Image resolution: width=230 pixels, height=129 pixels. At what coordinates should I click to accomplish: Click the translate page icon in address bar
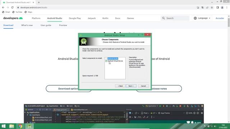click(x=203, y=8)
